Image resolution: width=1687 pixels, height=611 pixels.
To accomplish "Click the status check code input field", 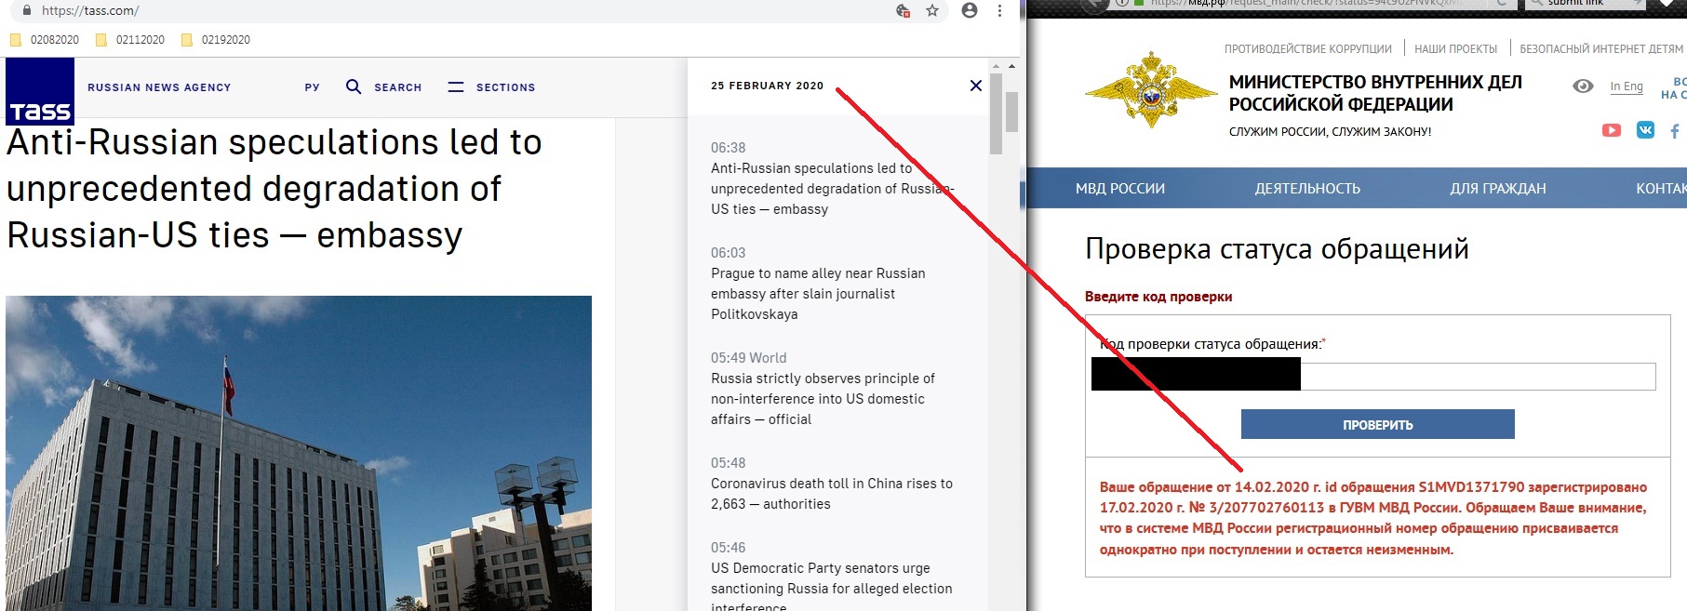I will 1476,377.
